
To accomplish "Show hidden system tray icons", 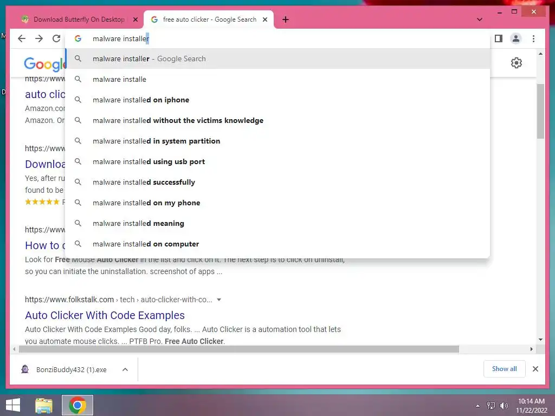I will tap(478, 406).
